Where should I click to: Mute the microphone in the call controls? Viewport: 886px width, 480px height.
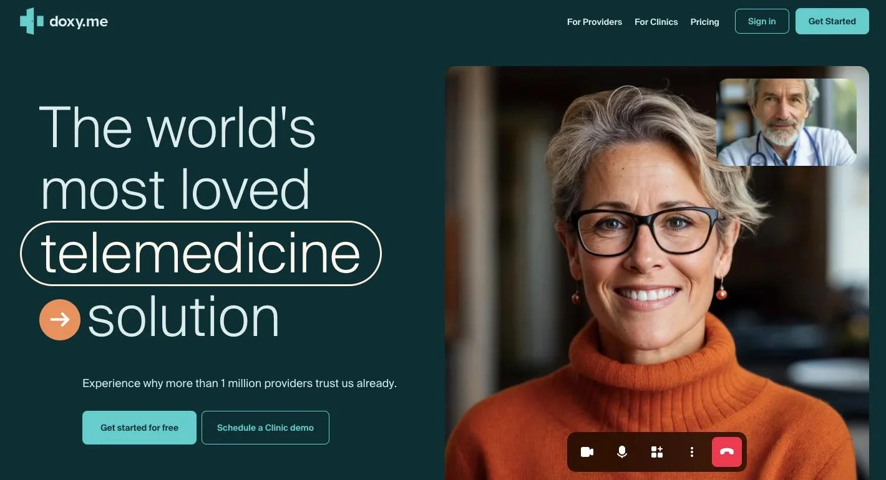point(622,452)
